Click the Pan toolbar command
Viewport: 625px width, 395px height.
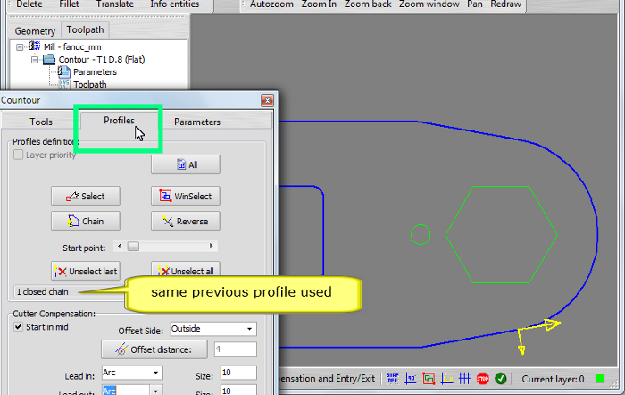tap(475, 4)
